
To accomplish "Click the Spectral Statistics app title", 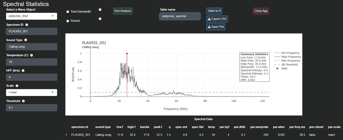I will pos(26,4).
